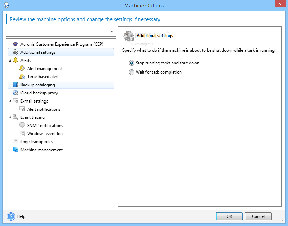This screenshot has width=288, height=226.
Task: Open Log cleanup rules
Action: (37, 142)
